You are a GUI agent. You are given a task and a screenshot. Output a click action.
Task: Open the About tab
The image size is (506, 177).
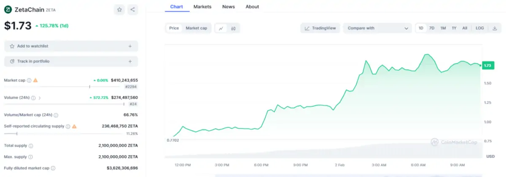(x=252, y=7)
